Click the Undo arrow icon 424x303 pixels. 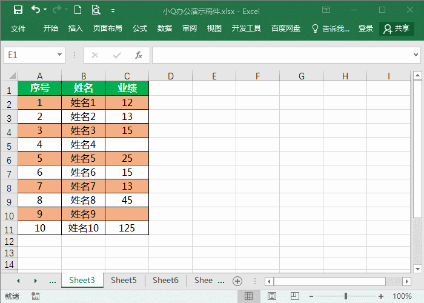(x=35, y=10)
